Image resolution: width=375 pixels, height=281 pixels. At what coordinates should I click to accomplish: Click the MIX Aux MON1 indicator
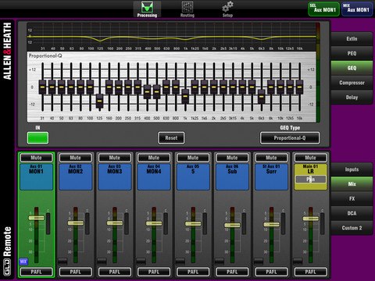coord(357,9)
